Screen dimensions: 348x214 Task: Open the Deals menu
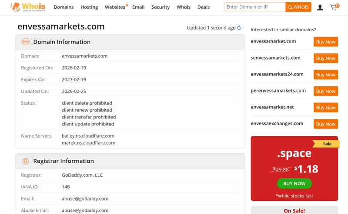tap(204, 7)
